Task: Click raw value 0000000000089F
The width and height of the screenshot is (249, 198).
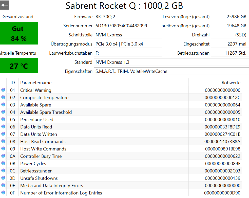Action: [223, 164]
